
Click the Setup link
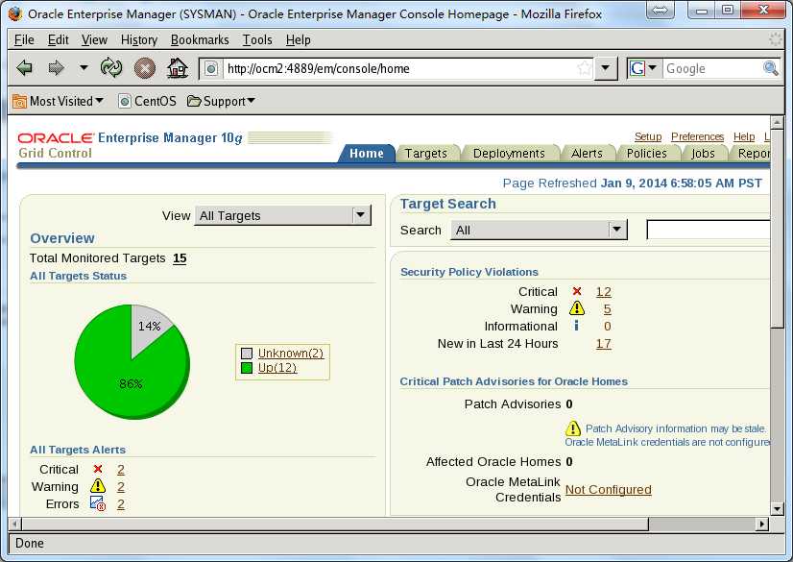tap(648, 136)
